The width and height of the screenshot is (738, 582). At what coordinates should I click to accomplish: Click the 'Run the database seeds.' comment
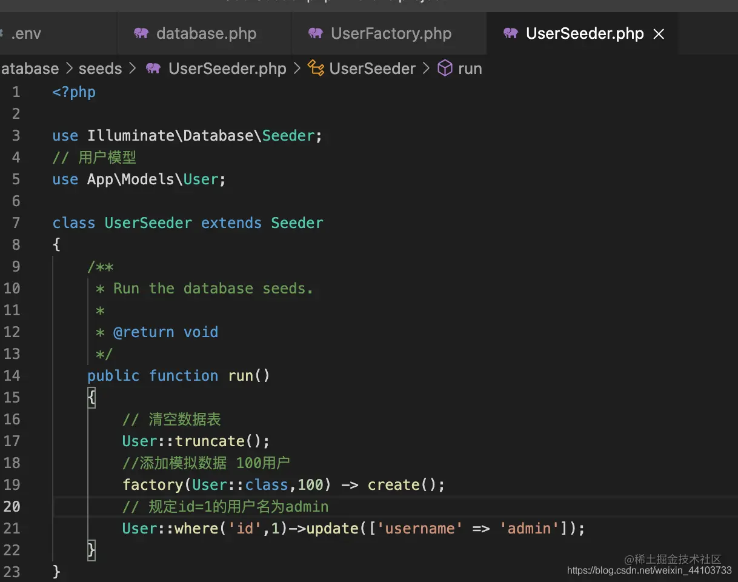[x=205, y=289]
